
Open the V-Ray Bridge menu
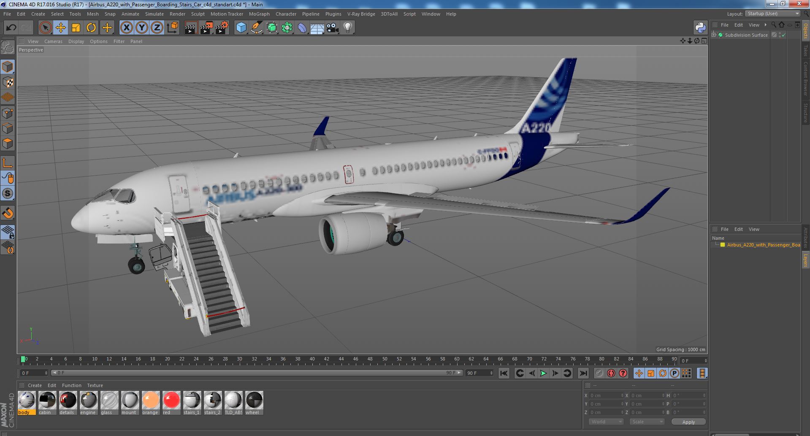(361, 14)
